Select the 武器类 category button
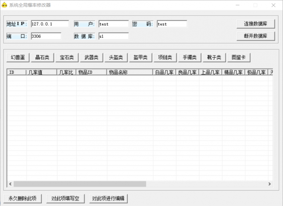 point(91,57)
